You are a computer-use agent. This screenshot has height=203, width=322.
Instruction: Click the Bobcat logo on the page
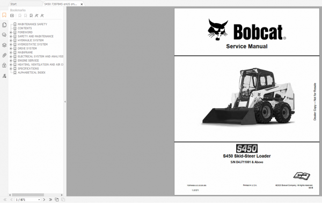pyautogui.click(x=247, y=30)
